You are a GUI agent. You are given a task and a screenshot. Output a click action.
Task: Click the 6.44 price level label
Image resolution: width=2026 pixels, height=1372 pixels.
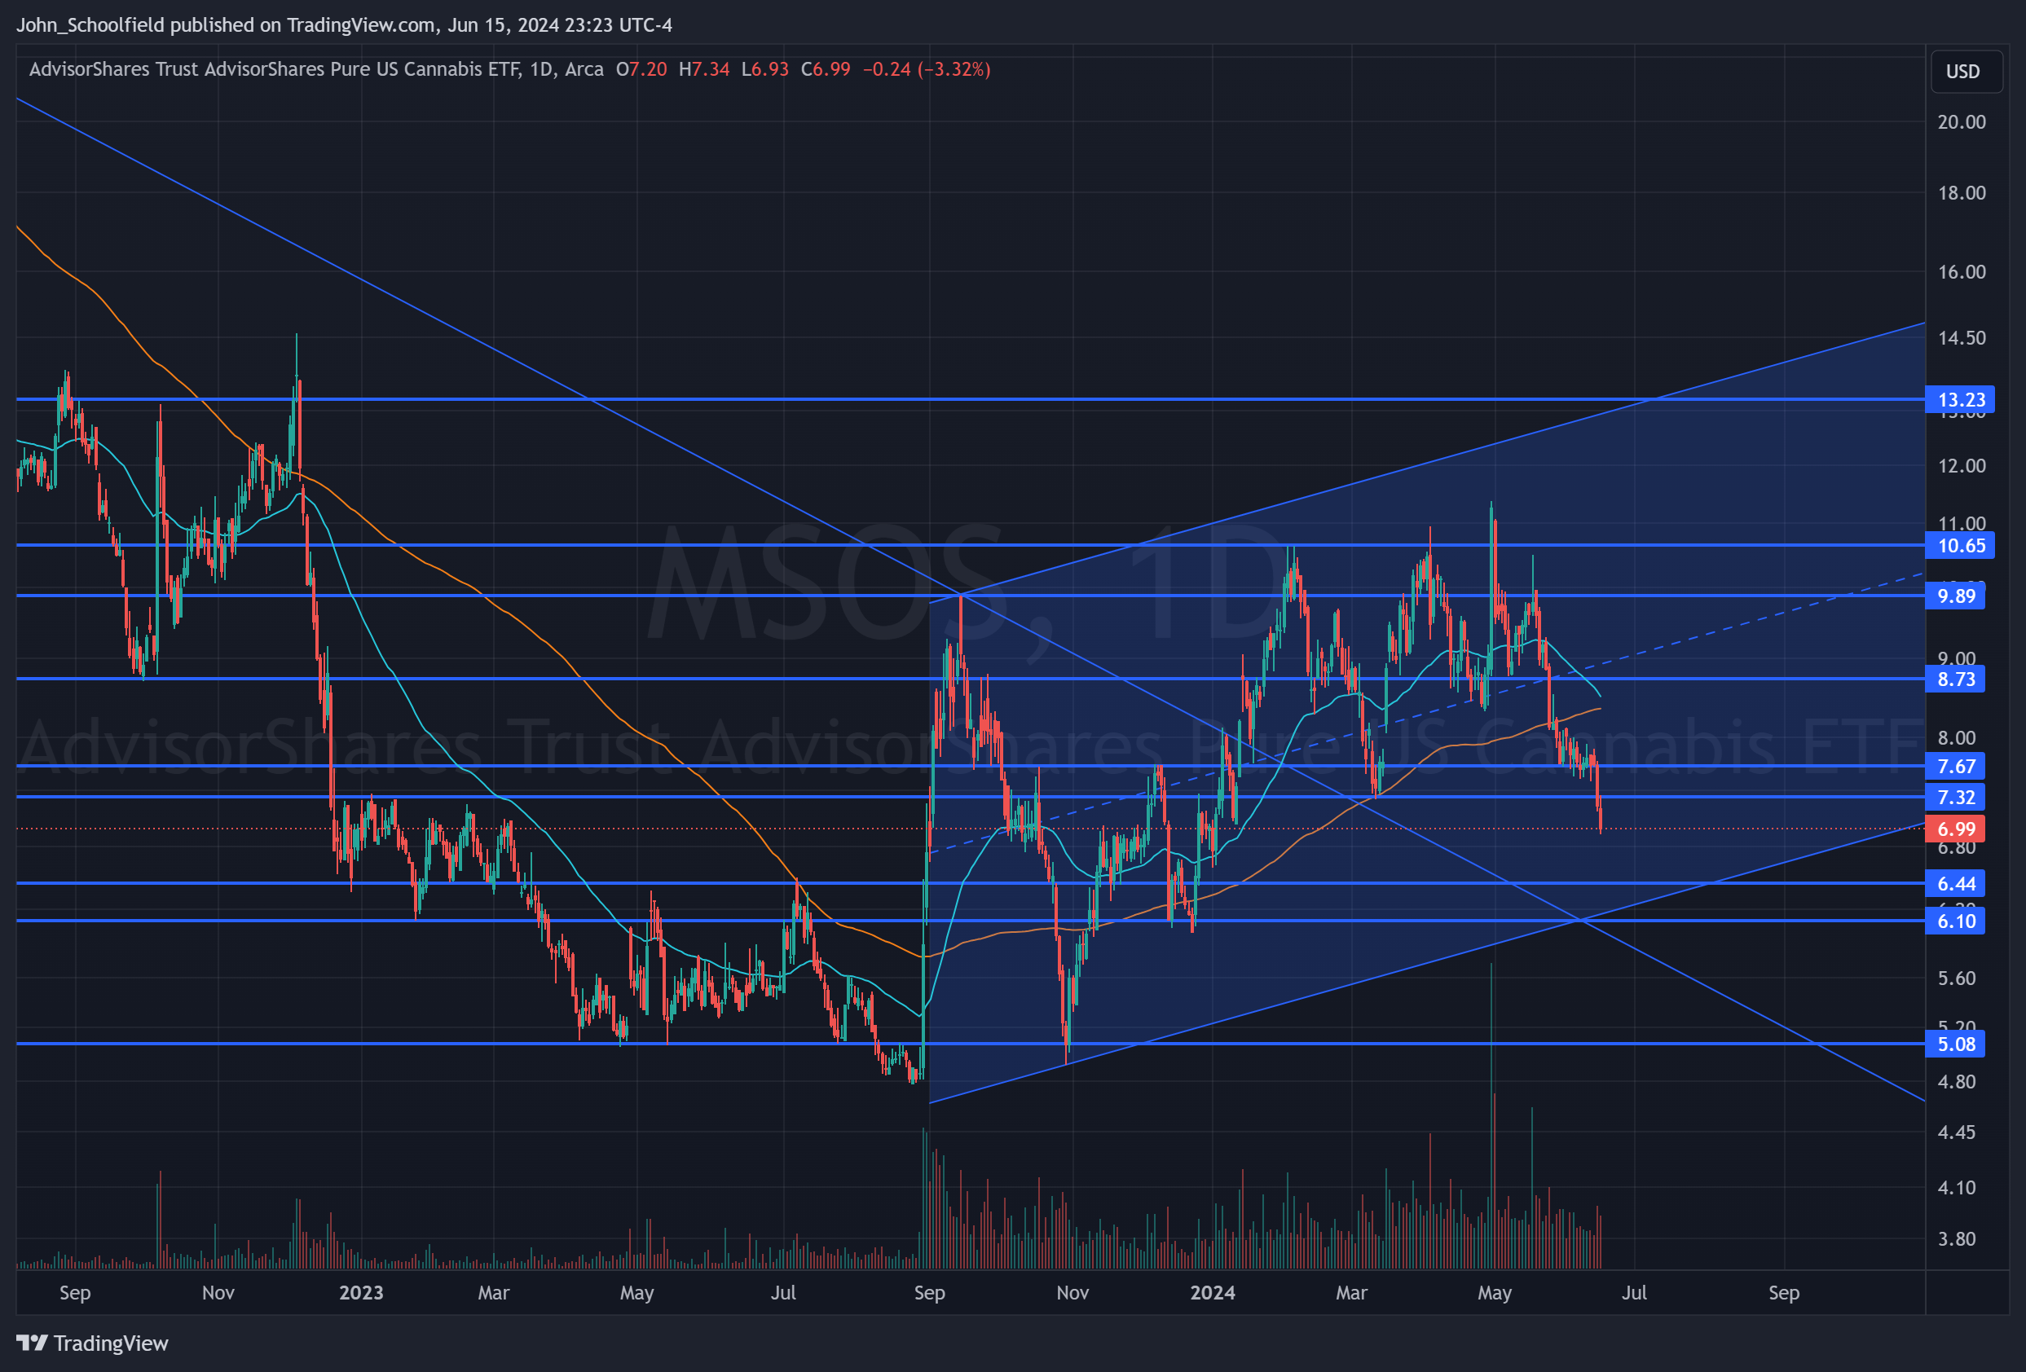(x=1954, y=884)
